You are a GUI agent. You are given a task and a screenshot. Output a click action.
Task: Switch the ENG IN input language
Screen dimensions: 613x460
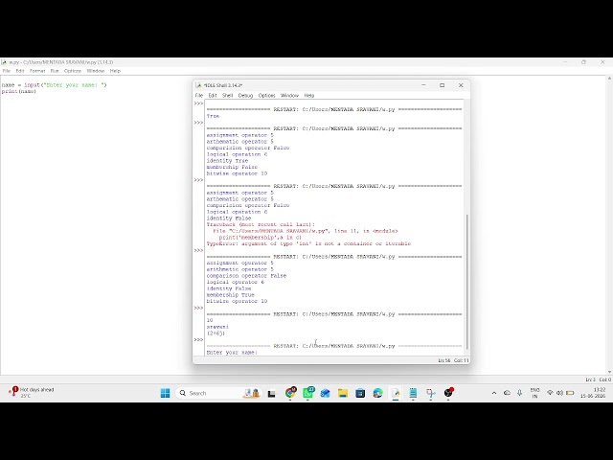(x=534, y=393)
